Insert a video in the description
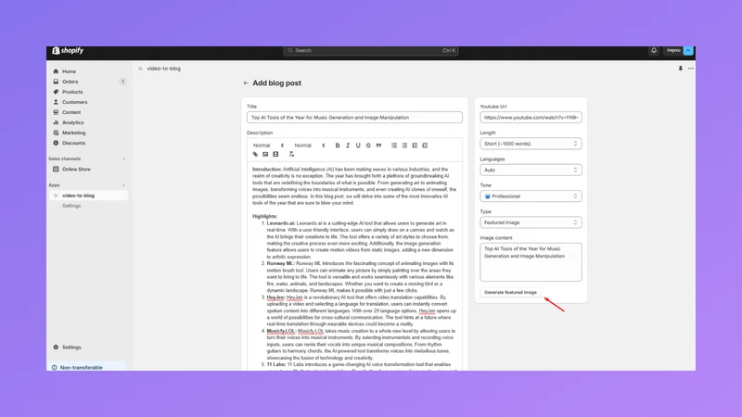The width and height of the screenshot is (742, 417). point(275,154)
